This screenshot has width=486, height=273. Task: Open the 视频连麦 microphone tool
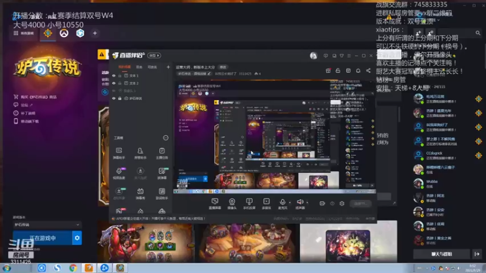pyautogui.click(x=118, y=173)
